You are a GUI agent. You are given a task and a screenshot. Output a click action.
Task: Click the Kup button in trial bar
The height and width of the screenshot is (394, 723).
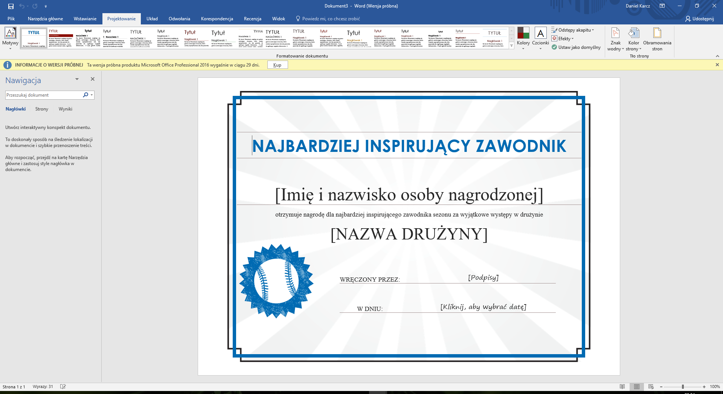(278, 65)
